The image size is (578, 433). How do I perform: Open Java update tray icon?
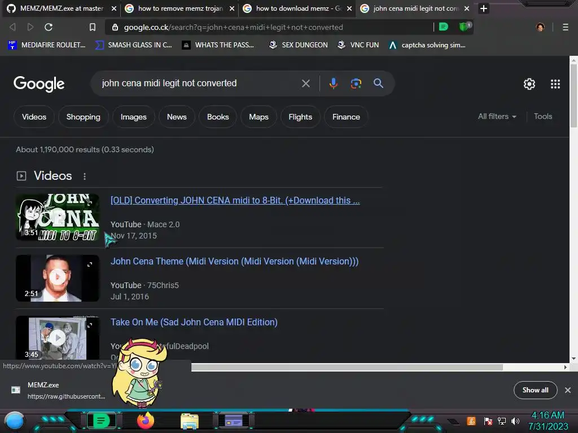[x=471, y=421]
